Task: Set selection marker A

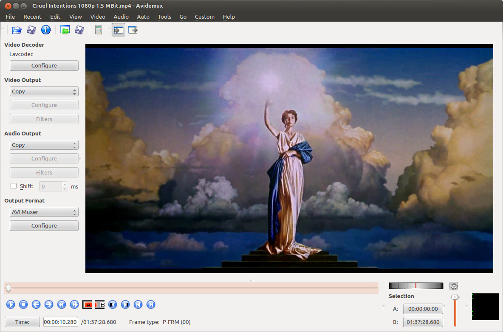Action: pyautogui.click(x=87, y=304)
